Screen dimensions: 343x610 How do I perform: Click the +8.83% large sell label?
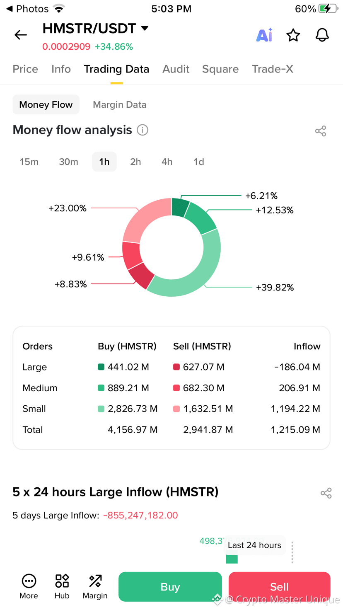(71, 284)
